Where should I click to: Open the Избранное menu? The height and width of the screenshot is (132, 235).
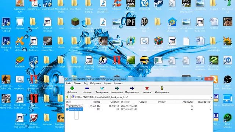click(x=95, y=83)
